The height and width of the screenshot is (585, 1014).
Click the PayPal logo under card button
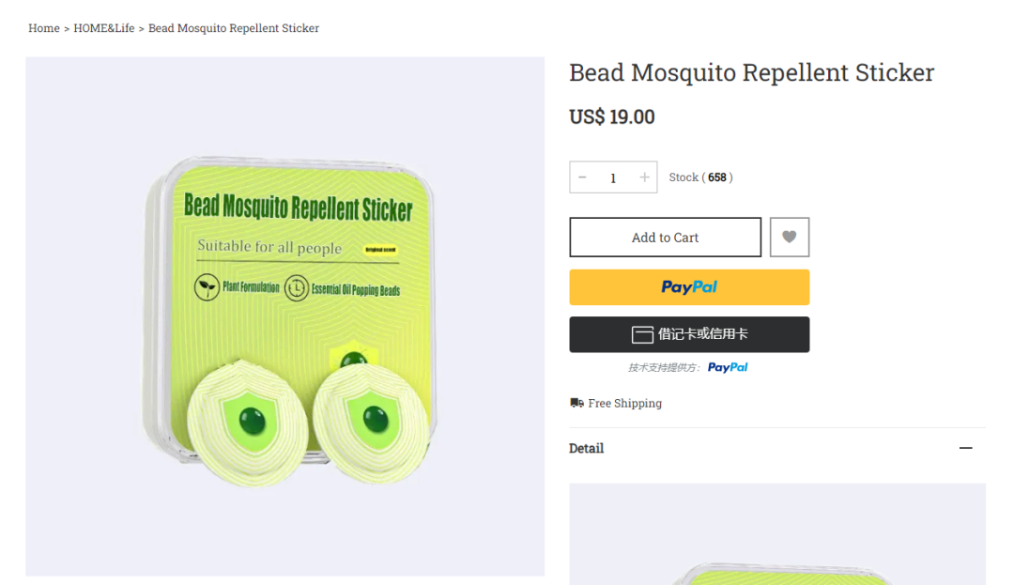pyautogui.click(x=728, y=367)
